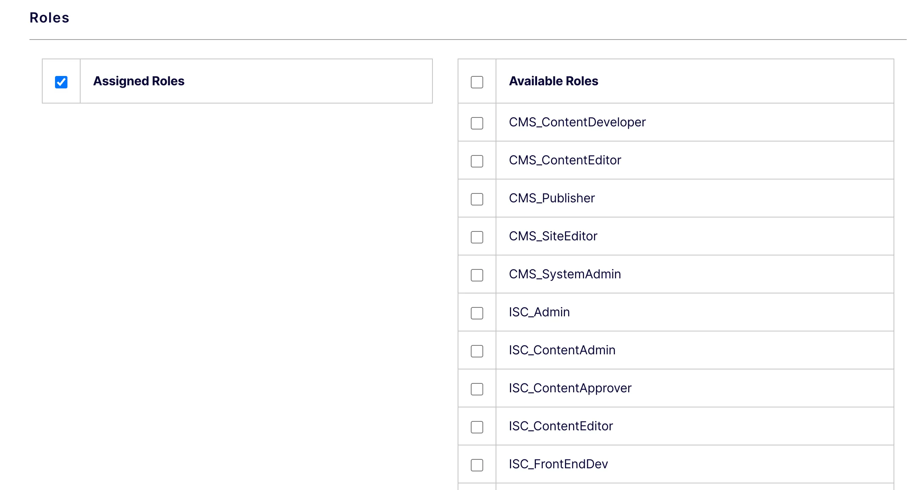Tick the CMS_ContentDeveloper checkbox
The image size is (923, 490).
477,123
